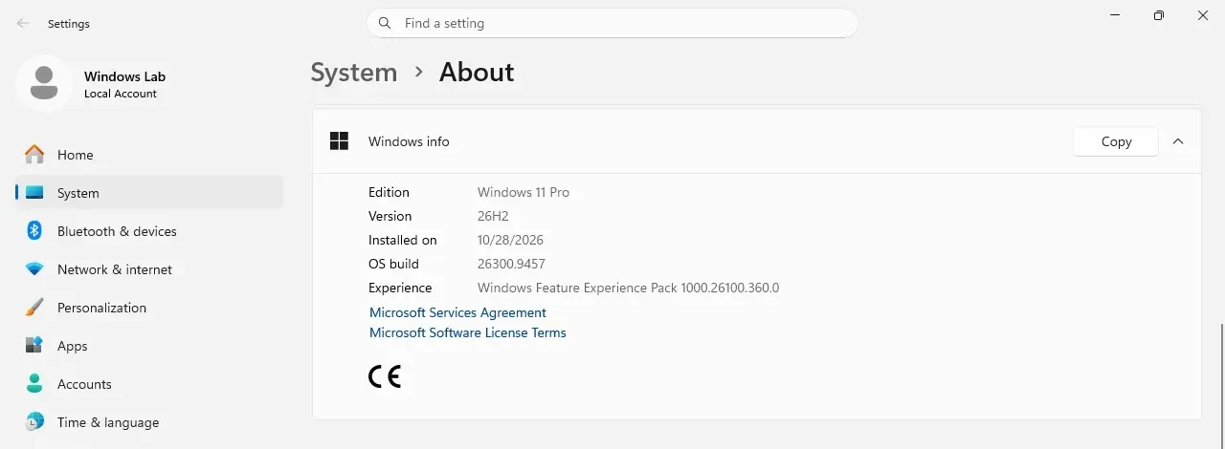
Task: Click the Windows info heading text
Action: tap(409, 141)
